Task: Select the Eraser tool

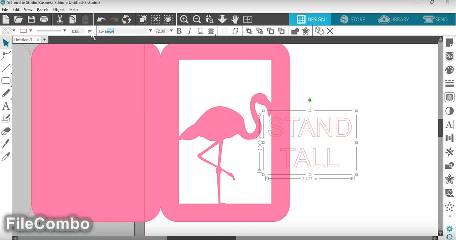Action: point(6,131)
